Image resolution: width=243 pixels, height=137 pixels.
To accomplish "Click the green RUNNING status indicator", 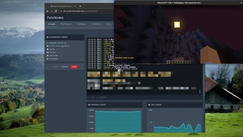I will [x=47, y=43].
